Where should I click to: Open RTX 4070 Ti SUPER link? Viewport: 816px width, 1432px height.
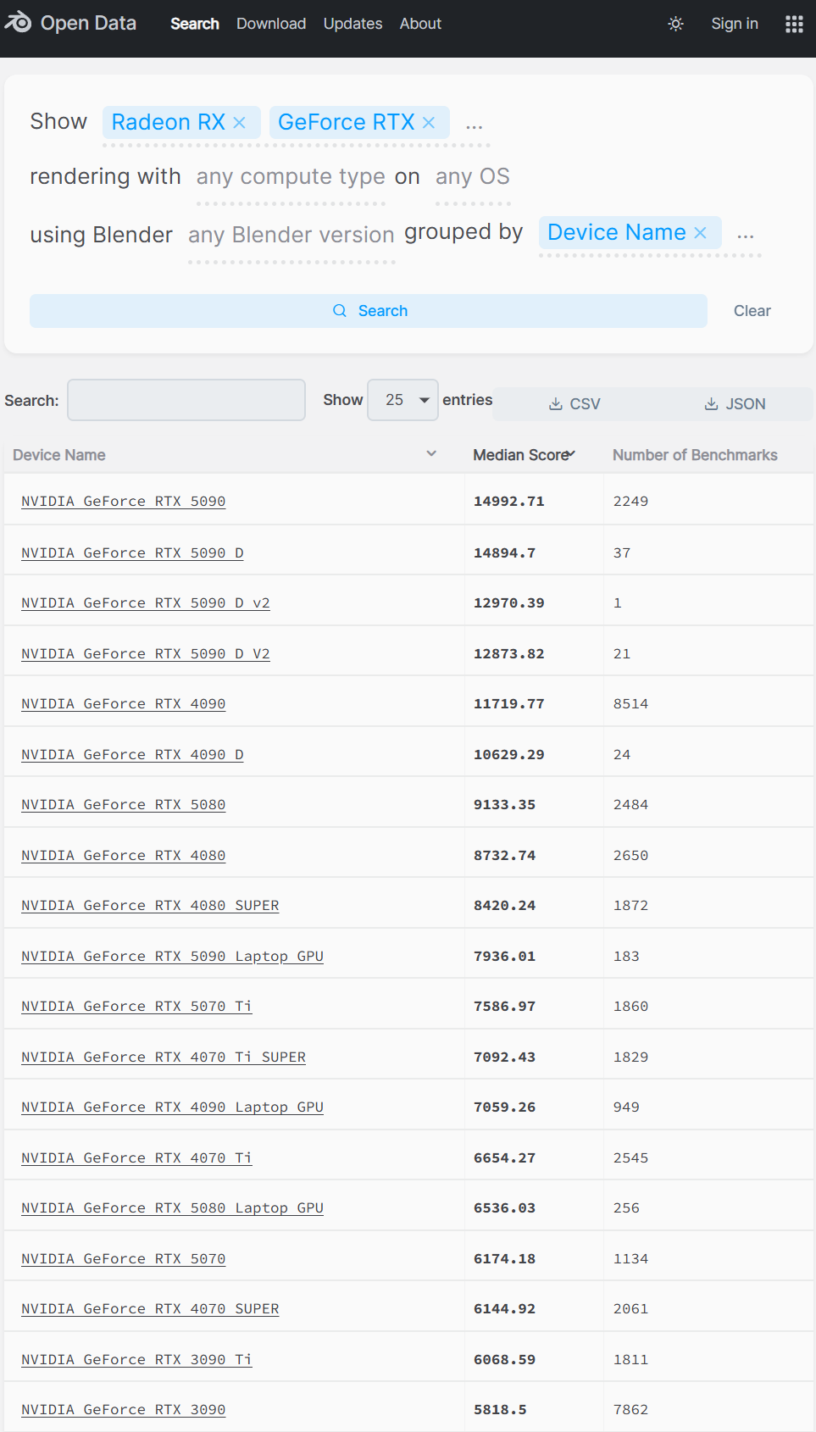(164, 1057)
